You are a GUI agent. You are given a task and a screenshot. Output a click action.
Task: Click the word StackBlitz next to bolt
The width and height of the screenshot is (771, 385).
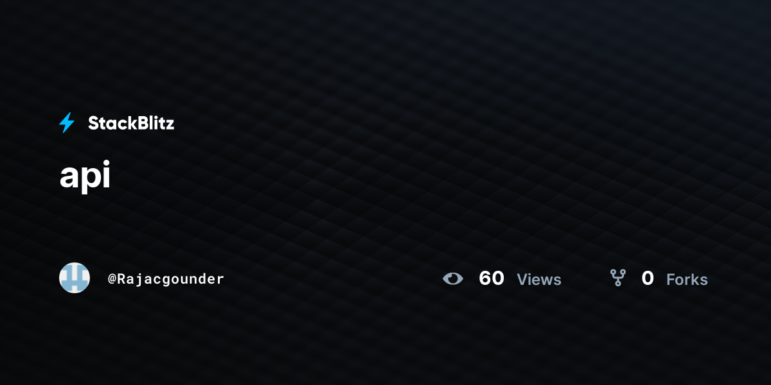tap(131, 123)
